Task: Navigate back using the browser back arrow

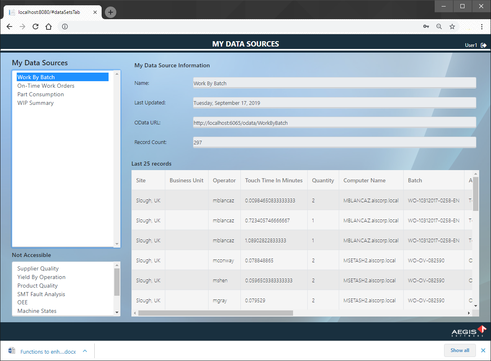Action: point(9,27)
